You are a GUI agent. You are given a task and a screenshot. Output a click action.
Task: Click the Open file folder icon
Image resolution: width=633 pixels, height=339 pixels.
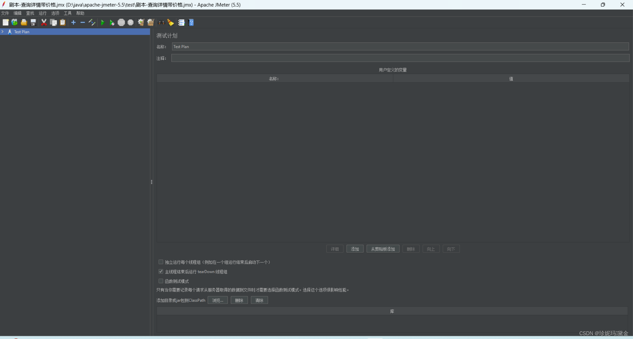click(x=24, y=23)
